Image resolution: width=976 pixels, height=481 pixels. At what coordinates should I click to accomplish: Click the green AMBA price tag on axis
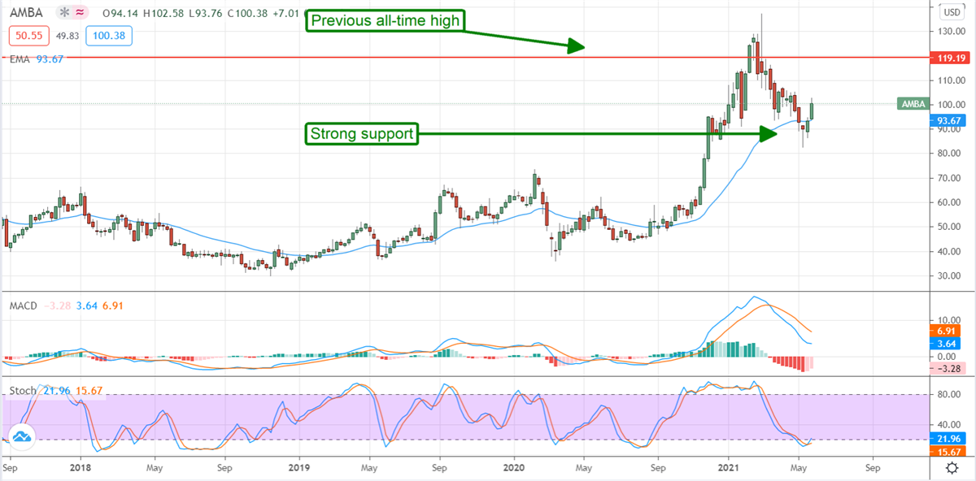912,103
